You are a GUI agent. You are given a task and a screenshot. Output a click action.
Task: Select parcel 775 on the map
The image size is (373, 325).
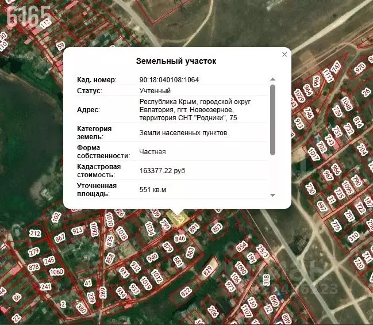click(336, 226)
